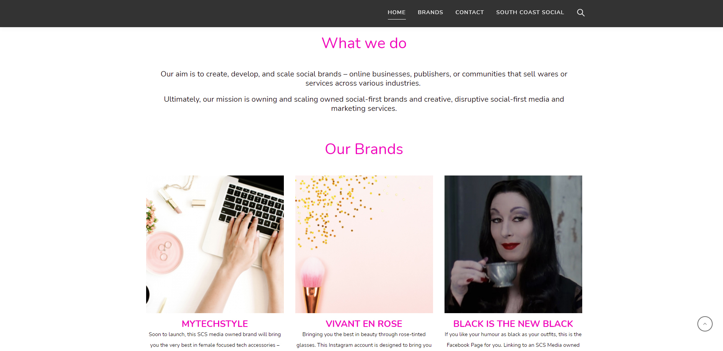The height and width of the screenshot is (351, 723).
Task: Open BLACK IS THE NEW BLACK title
Action: [x=513, y=324]
